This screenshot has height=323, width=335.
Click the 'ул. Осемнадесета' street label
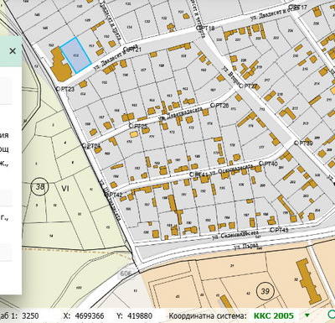pos(231,170)
